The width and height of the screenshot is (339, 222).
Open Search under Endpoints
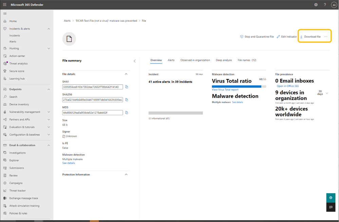(13, 97)
